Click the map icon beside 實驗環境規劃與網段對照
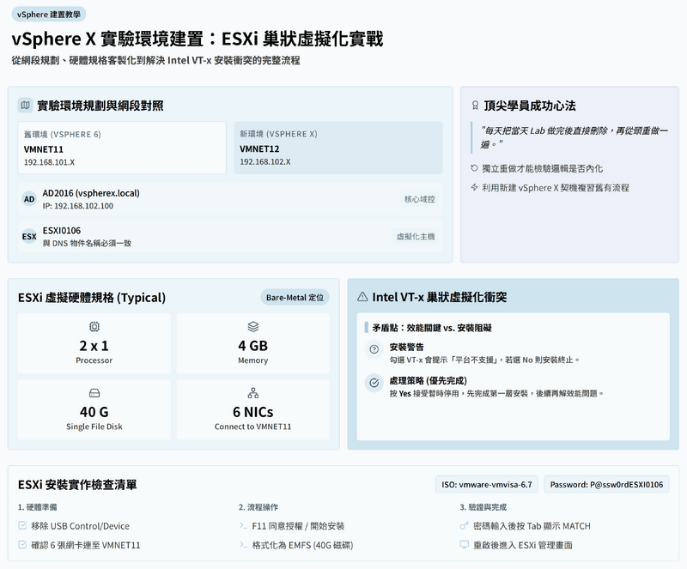 pyautogui.click(x=25, y=106)
